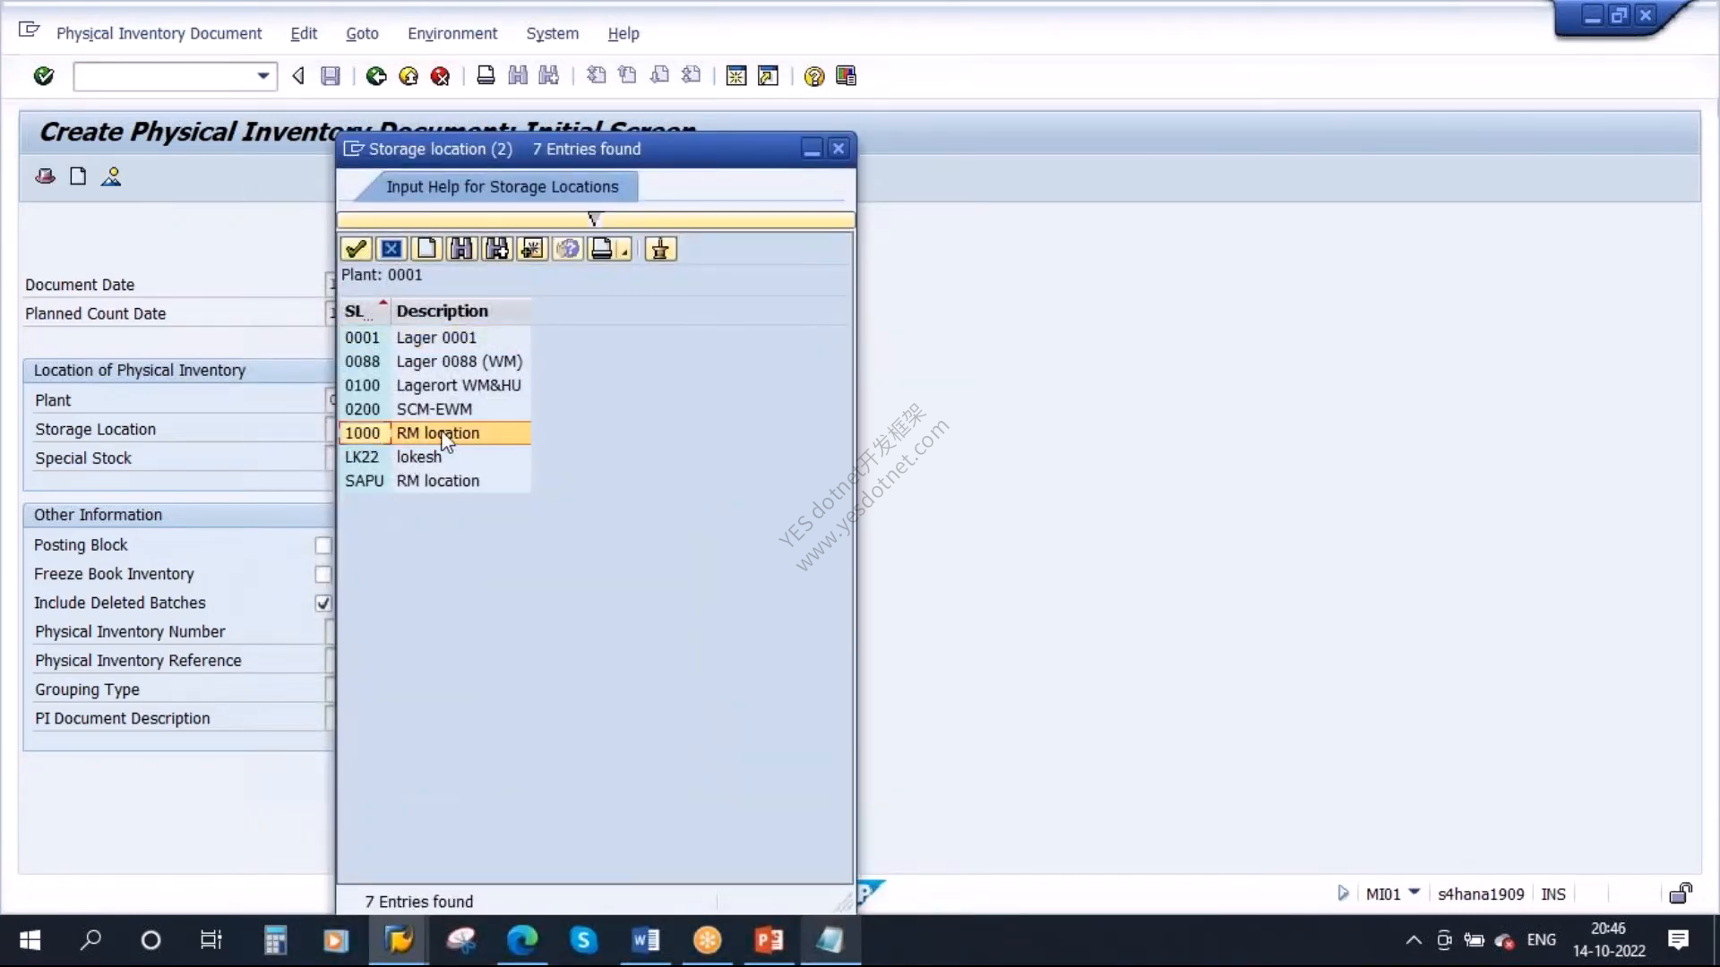
Task: Click the Input Help for Storage Locations tab
Action: (x=502, y=186)
